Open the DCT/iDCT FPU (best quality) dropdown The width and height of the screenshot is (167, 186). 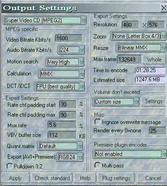(59, 87)
